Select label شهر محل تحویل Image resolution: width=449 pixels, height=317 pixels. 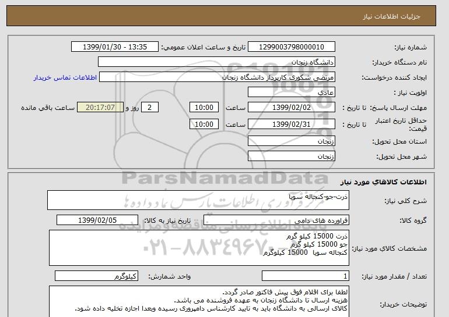click(401, 156)
